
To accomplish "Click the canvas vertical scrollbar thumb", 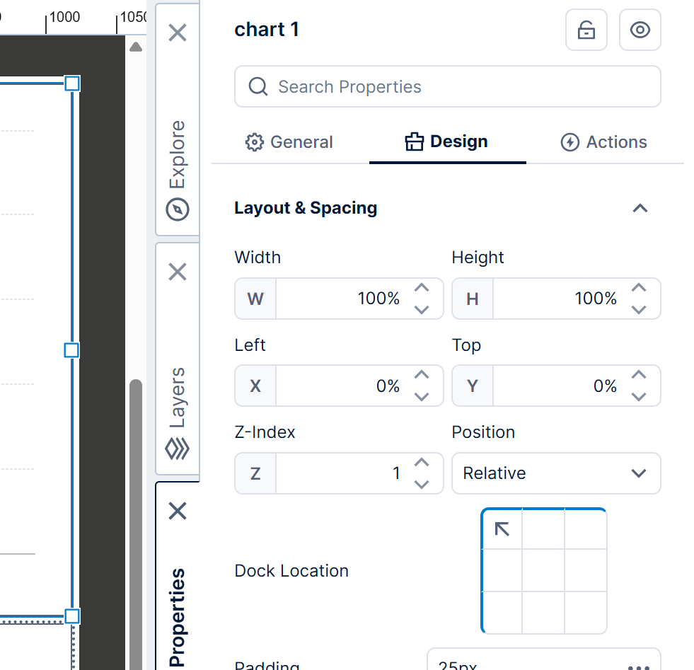I will (136, 524).
